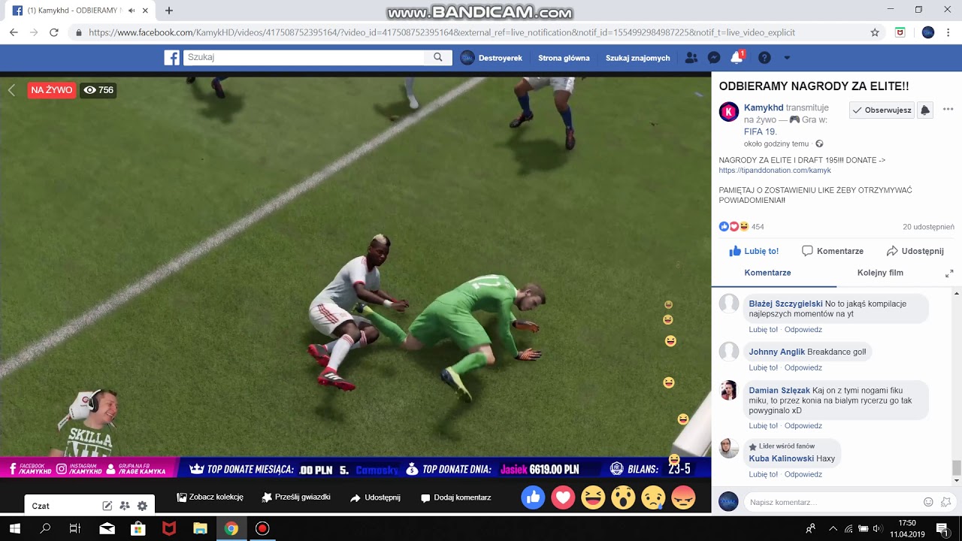Open the tipanddonation.com/kamyk link
The image size is (962, 541).
pos(775,171)
